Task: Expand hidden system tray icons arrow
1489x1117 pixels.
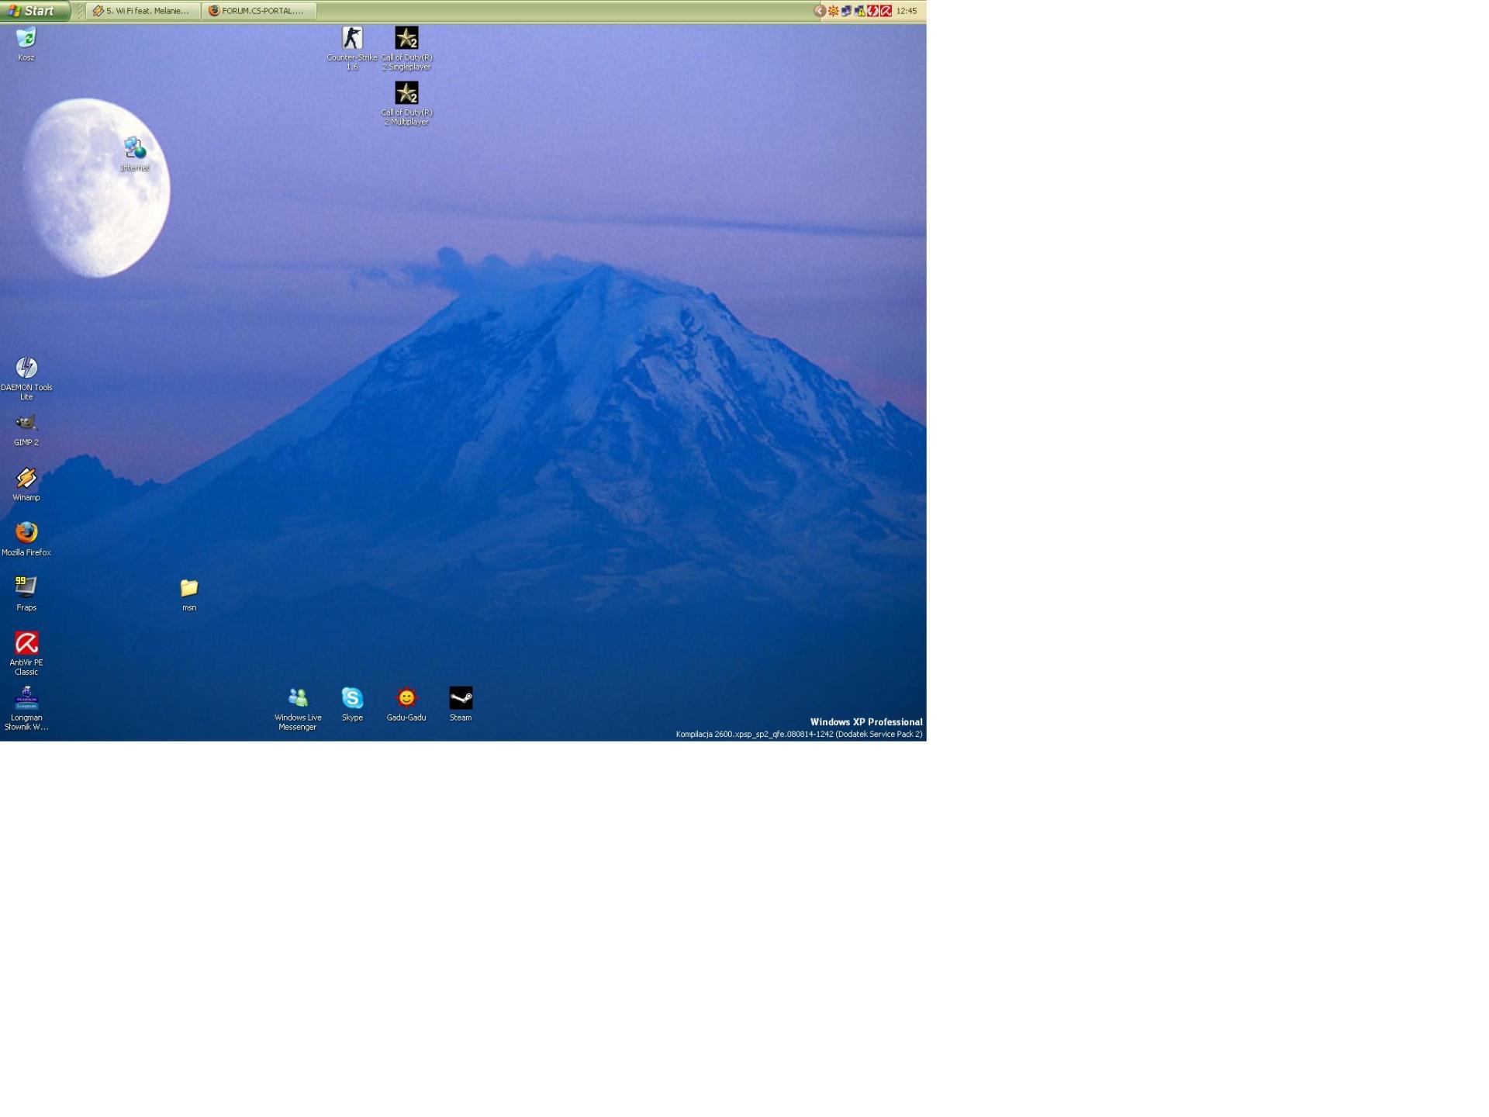Action: click(820, 11)
